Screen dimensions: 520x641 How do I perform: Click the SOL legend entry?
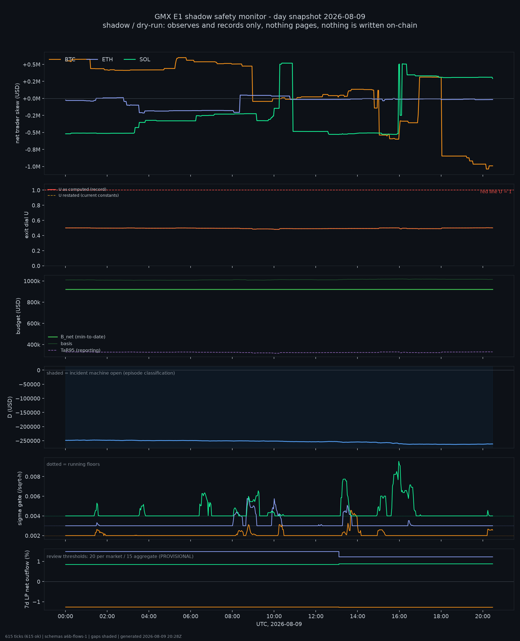click(x=137, y=60)
